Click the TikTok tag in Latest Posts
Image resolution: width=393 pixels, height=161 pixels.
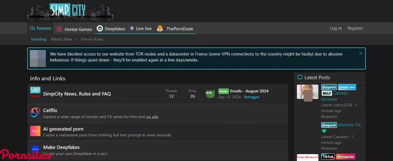coord(328,157)
